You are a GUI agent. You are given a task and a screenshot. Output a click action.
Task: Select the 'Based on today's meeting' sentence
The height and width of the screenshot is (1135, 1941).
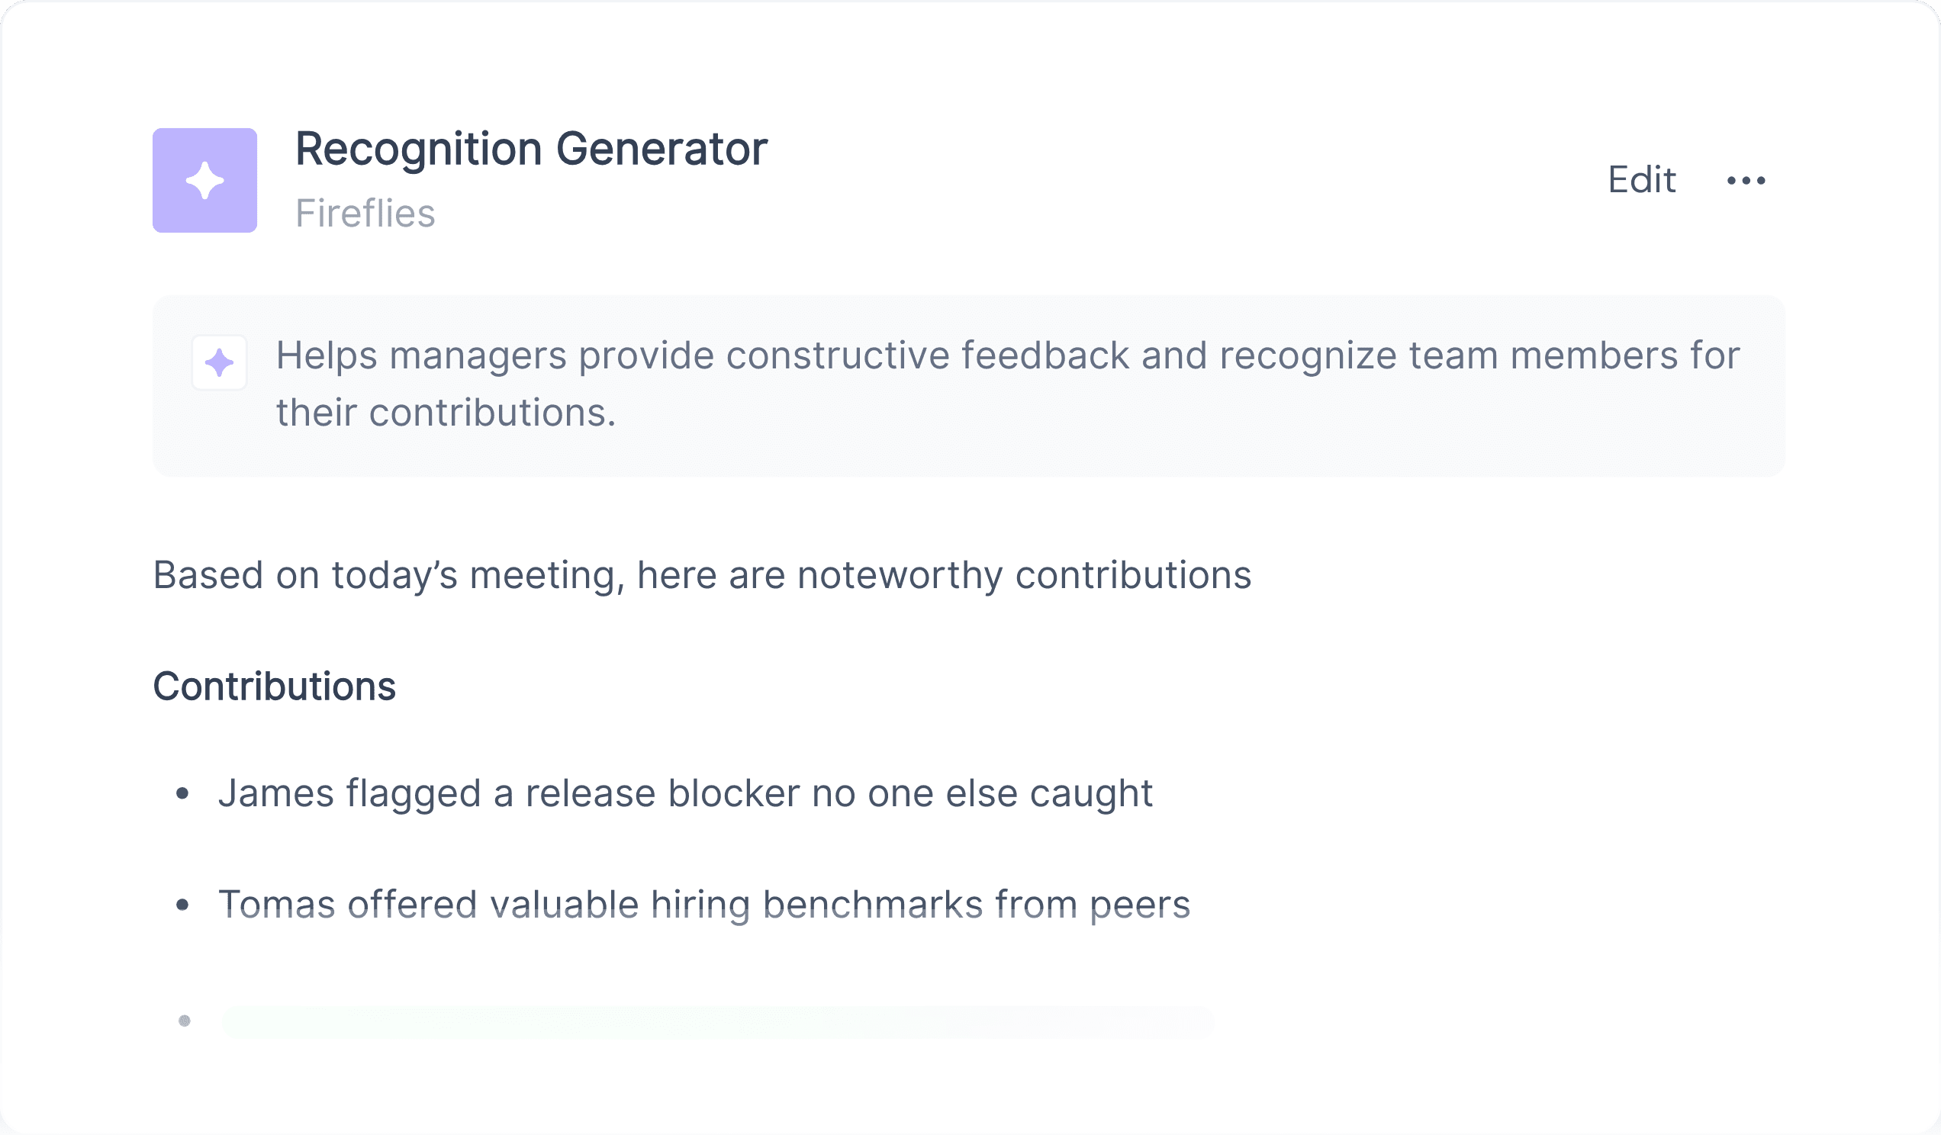pyautogui.click(x=702, y=576)
